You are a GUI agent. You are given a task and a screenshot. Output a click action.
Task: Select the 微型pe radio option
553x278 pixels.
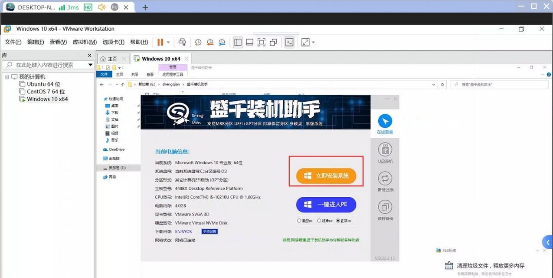tap(305, 221)
